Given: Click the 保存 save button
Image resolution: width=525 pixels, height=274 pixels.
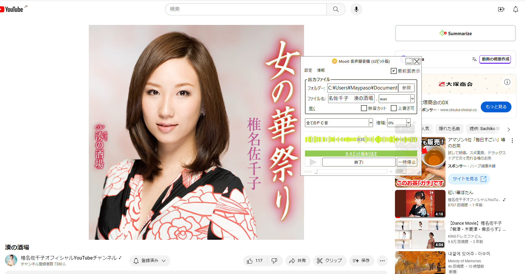Looking at the screenshot, I should pyautogui.click(x=361, y=260).
